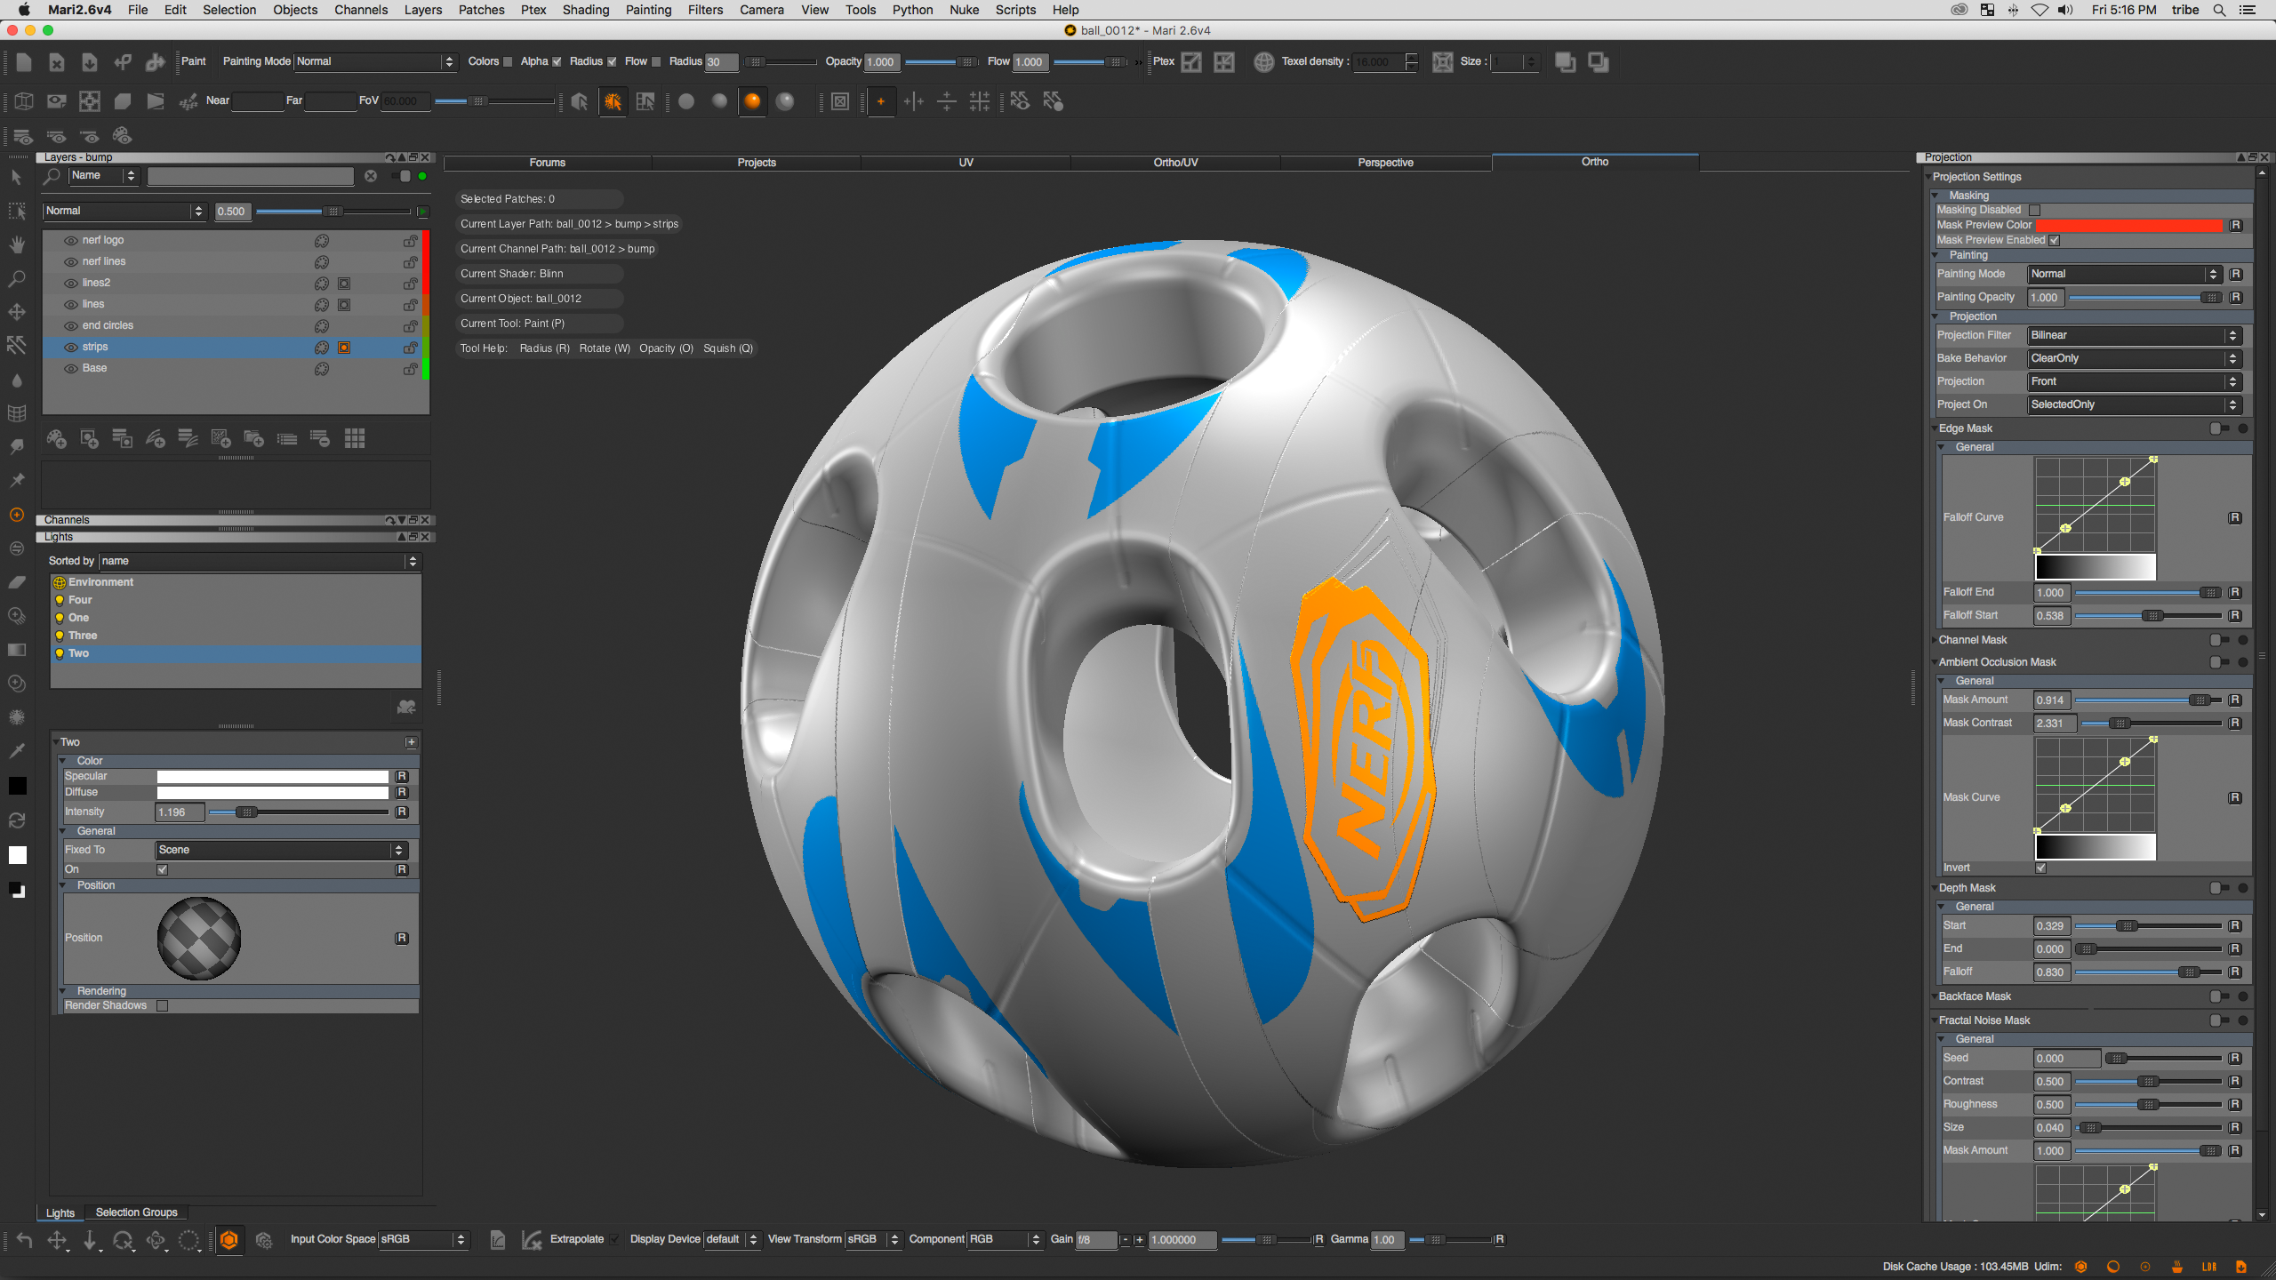Open the Shading menu
This screenshot has width=2276, height=1280.
586,10
